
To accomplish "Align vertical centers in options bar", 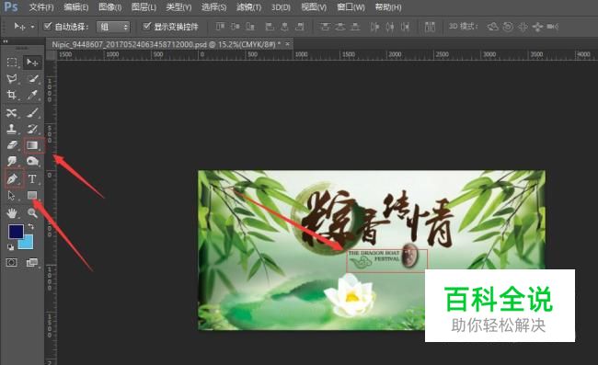I will [236, 27].
